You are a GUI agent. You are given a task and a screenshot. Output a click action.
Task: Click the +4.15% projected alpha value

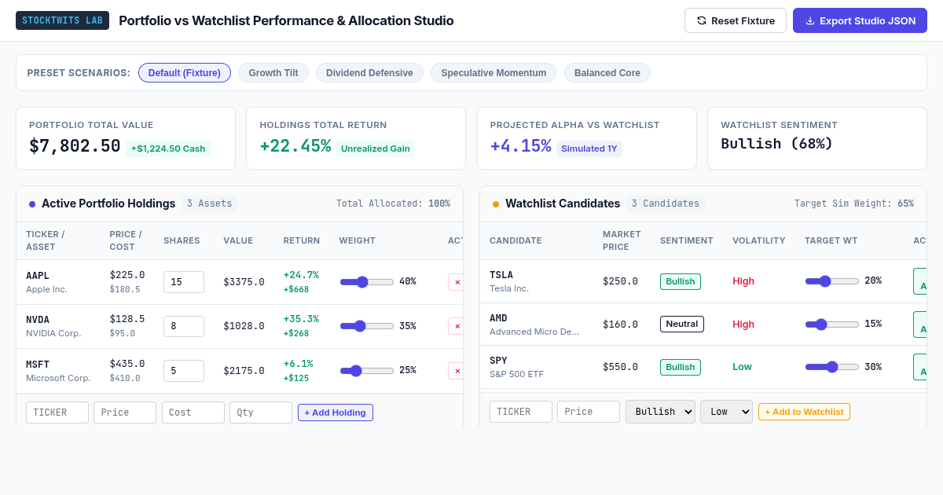tap(520, 146)
